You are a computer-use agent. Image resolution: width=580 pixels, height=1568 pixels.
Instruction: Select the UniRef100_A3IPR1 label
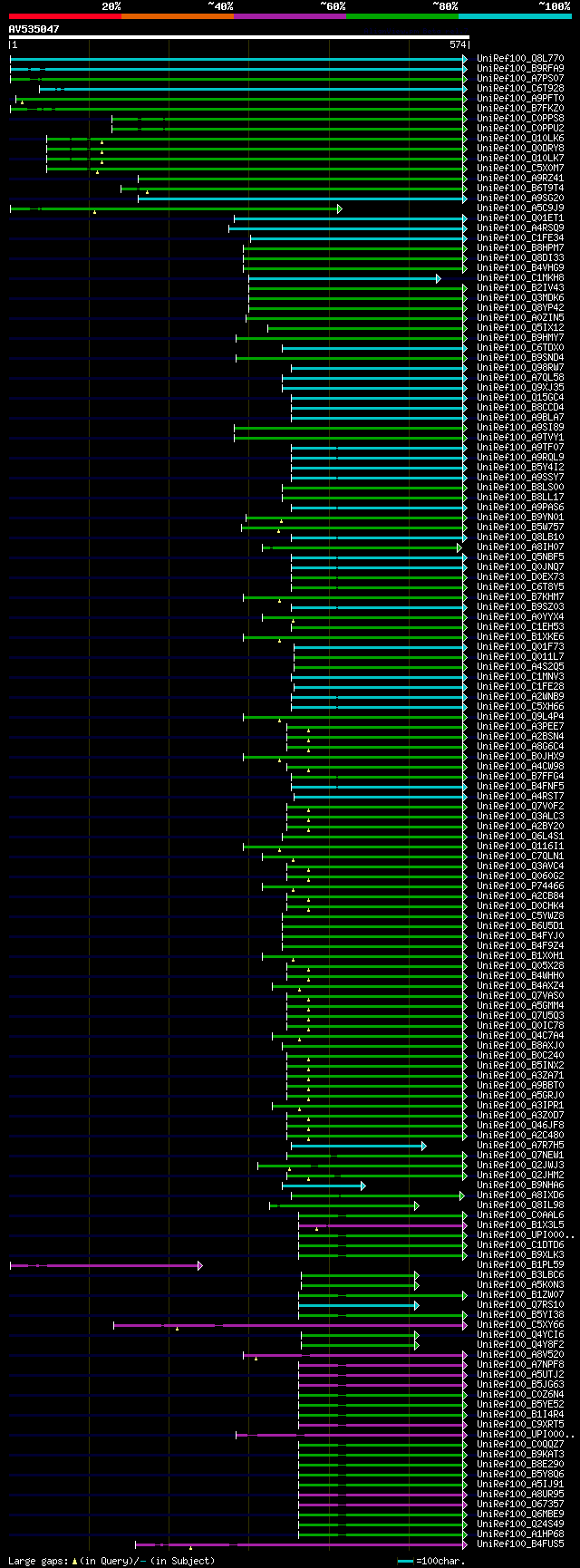520,1106
